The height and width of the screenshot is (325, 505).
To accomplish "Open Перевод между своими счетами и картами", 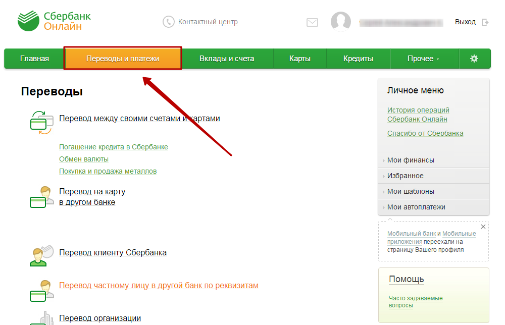I will point(139,119).
